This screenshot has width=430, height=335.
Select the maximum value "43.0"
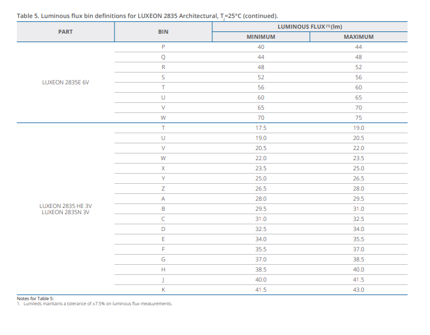358,290
